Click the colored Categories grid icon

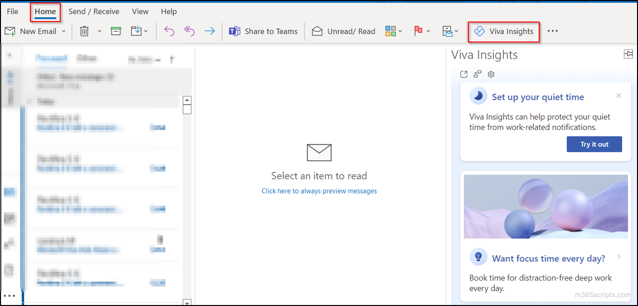[390, 31]
